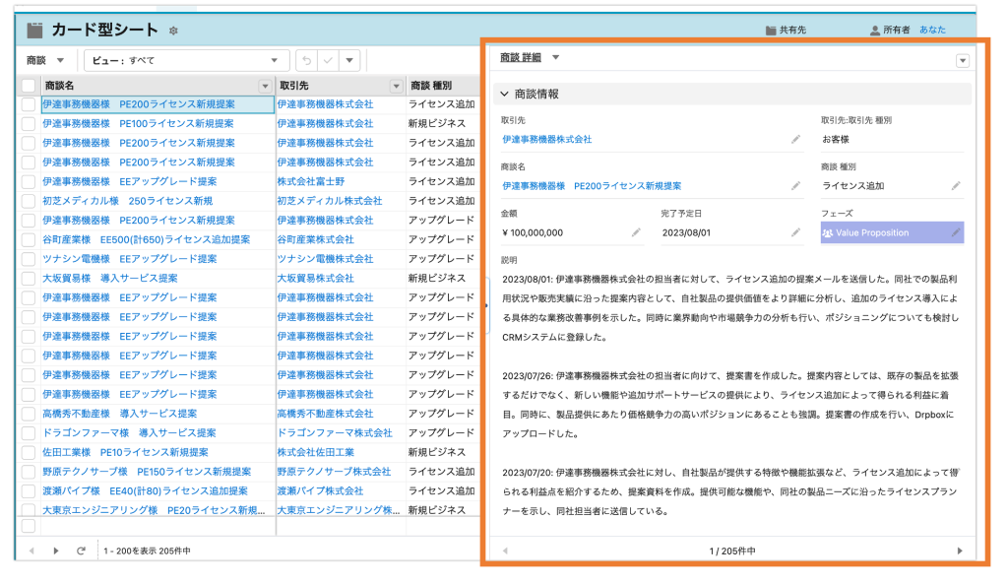
Task: Open the 商談 詳細 panel dropdown
Action: 555,57
